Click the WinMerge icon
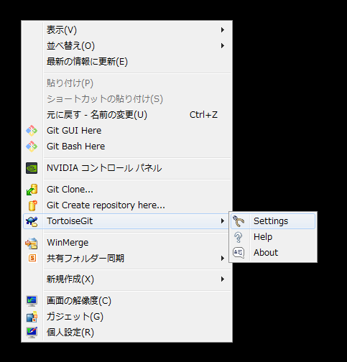The height and width of the screenshot is (362, 347). 32,243
